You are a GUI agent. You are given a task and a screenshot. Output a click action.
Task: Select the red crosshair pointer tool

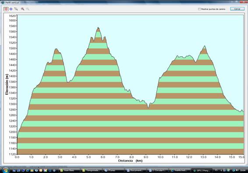point(6,9)
